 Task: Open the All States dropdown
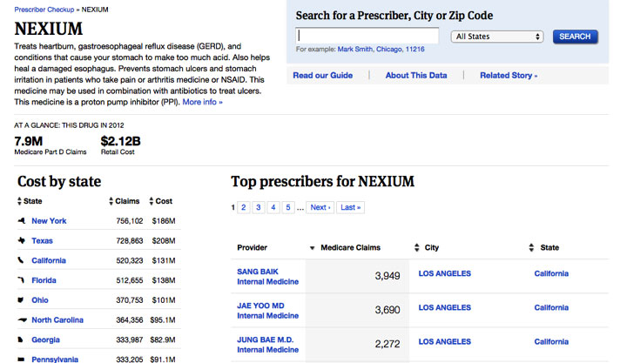click(x=497, y=37)
